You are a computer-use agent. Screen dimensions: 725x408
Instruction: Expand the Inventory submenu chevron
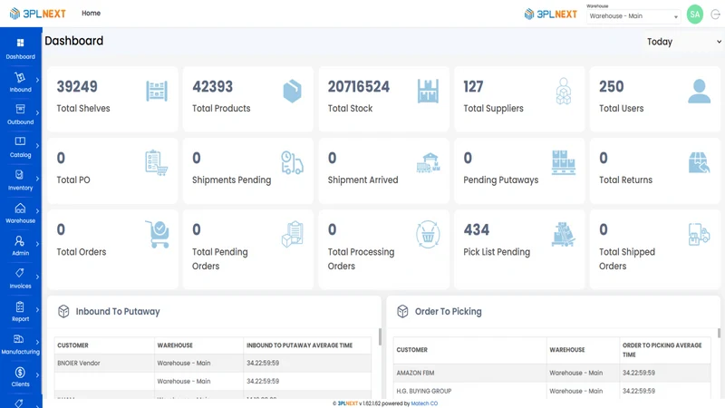point(37,179)
